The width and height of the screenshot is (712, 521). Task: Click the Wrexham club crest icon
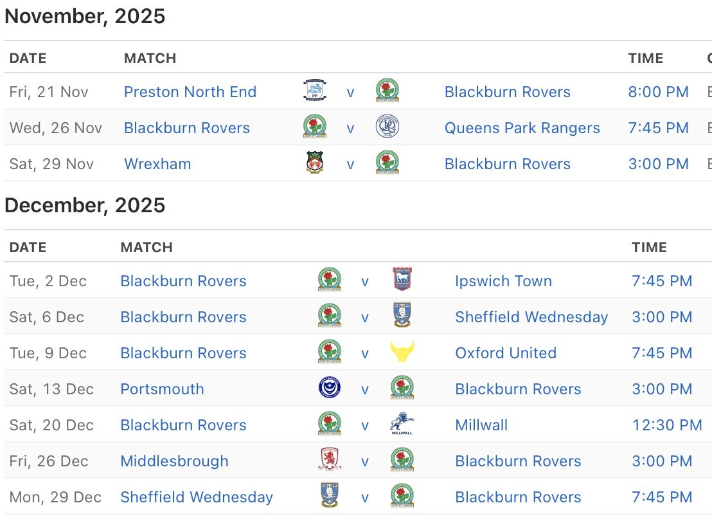point(315,163)
